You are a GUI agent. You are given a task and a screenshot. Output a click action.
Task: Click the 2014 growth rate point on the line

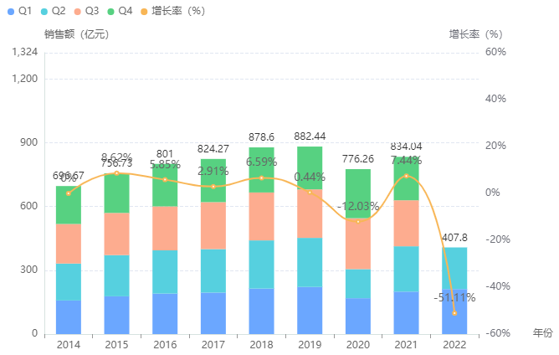pyautogui.click(x=69, y=193)
